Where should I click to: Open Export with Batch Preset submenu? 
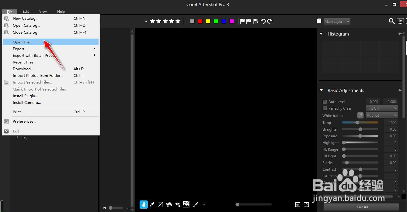[x=51, y=55]
